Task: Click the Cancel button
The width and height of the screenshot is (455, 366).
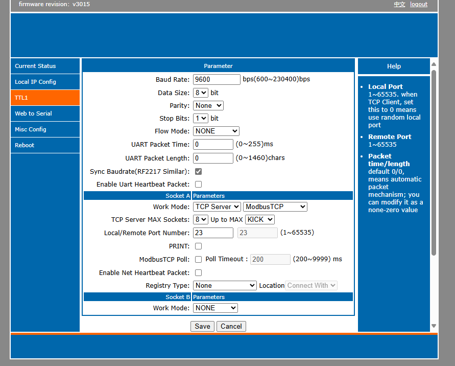Action: [x=231, y=327]
